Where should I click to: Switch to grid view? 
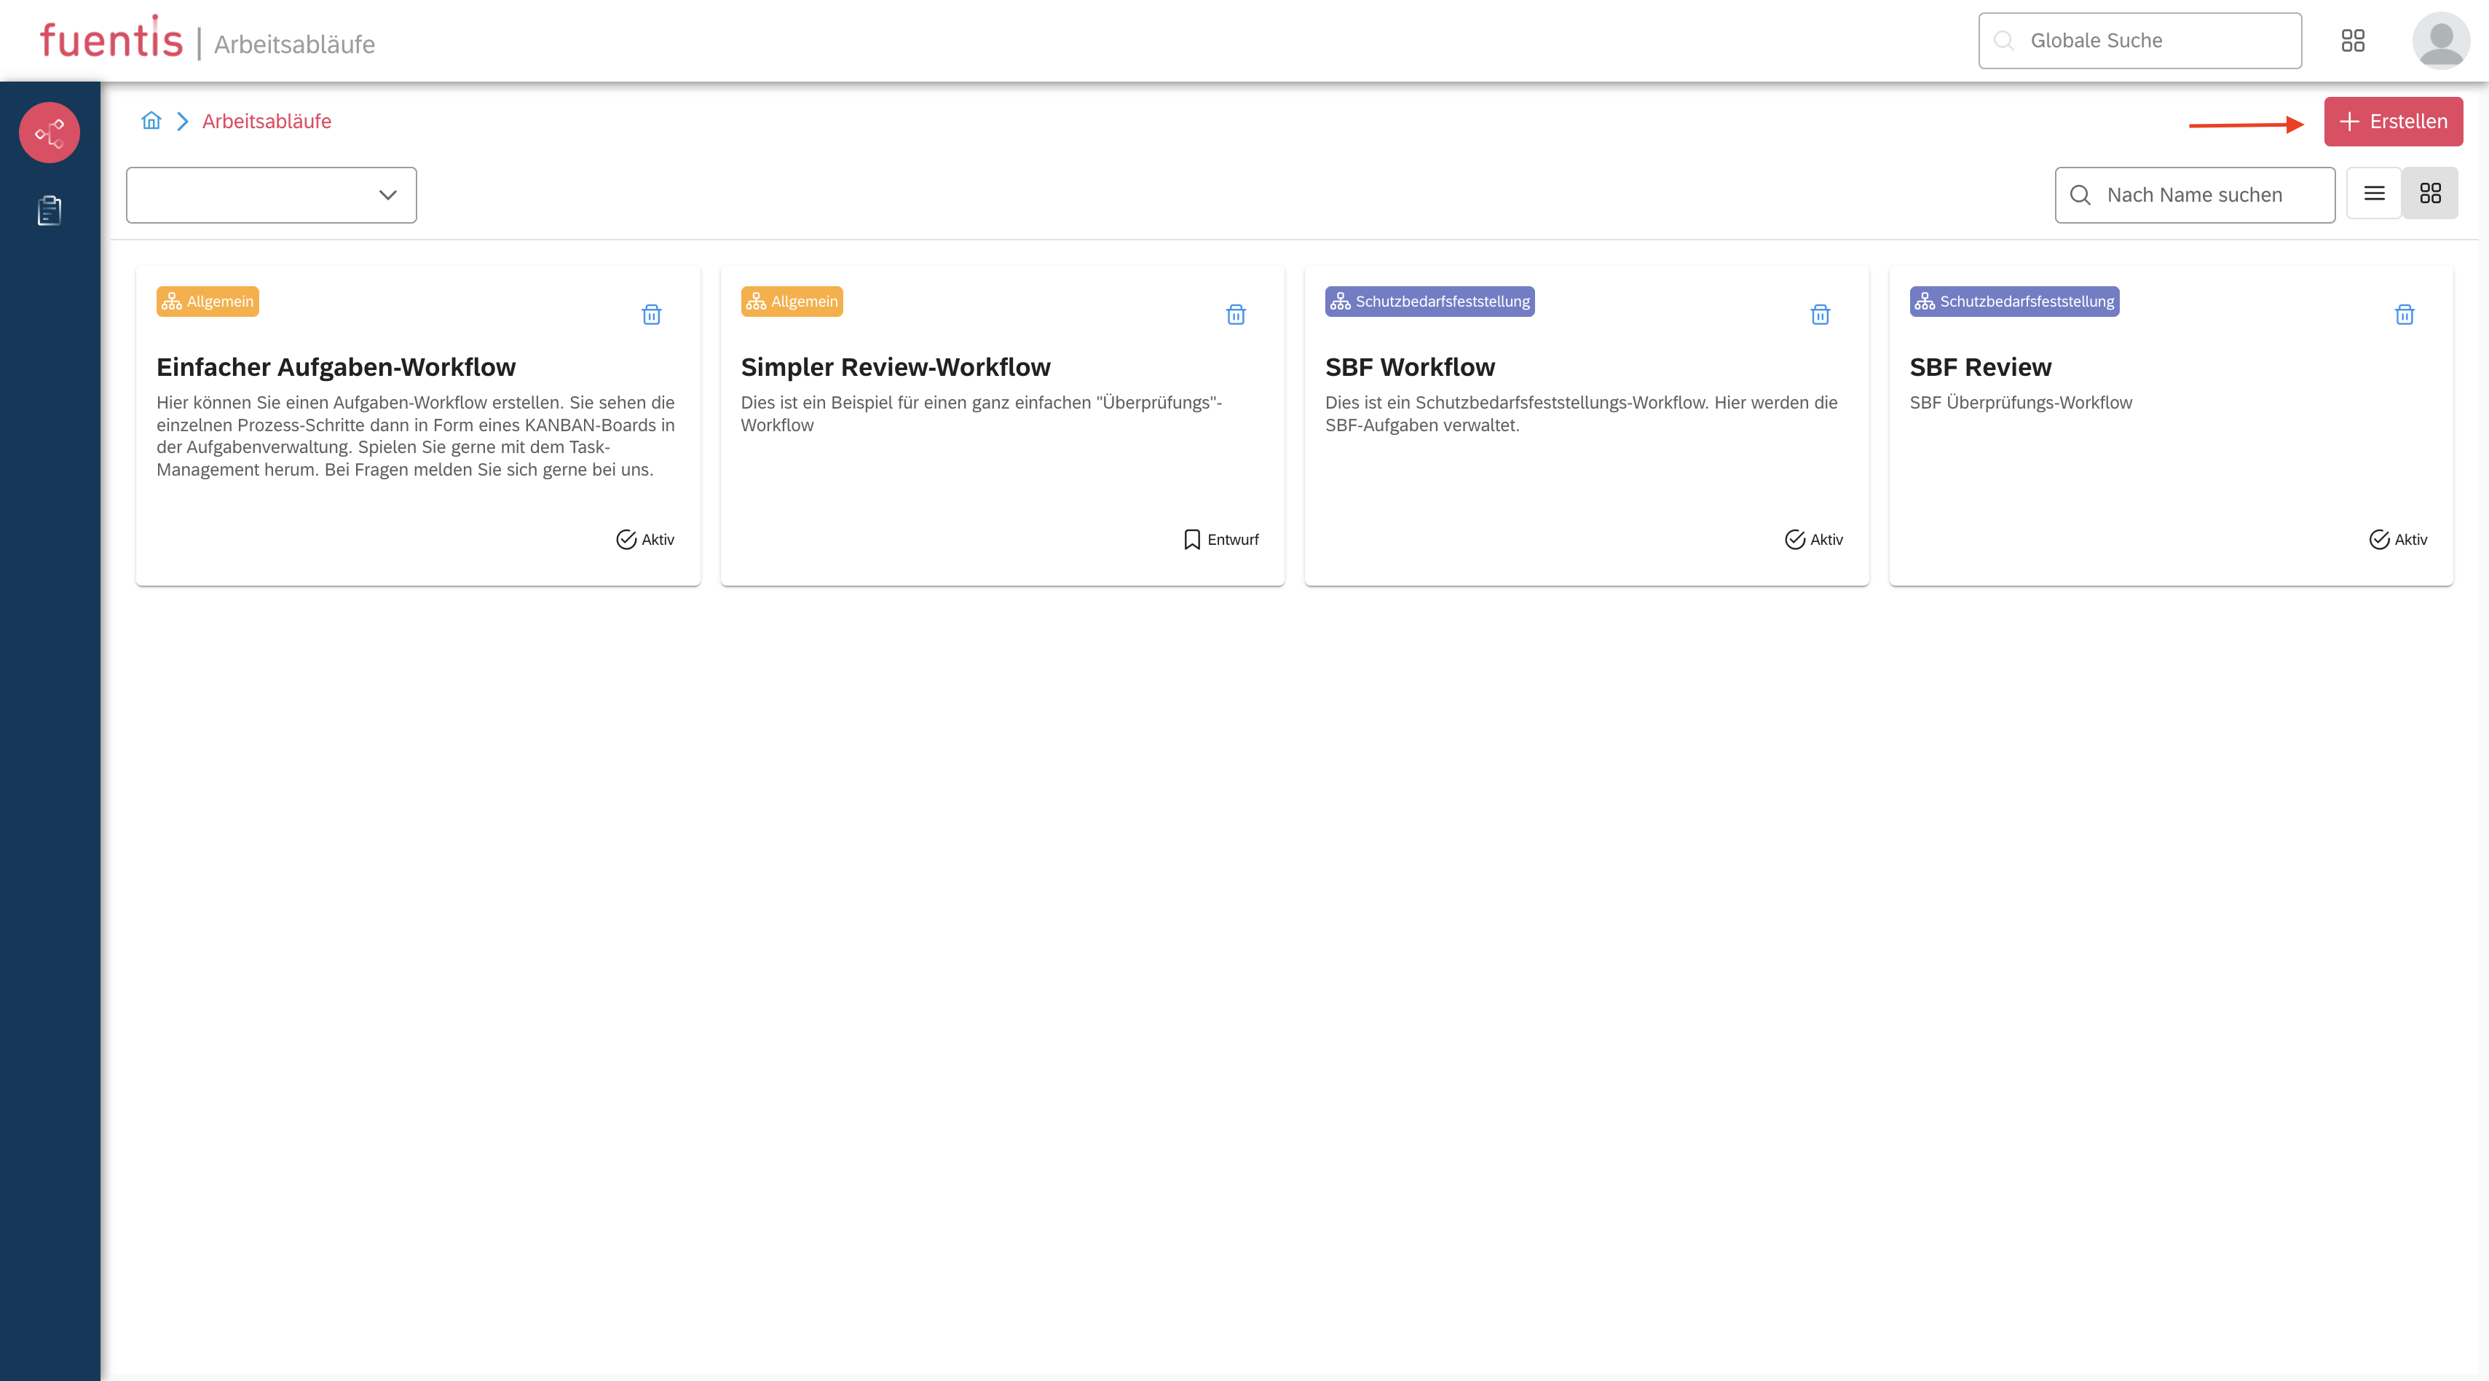pos(2431,193)
